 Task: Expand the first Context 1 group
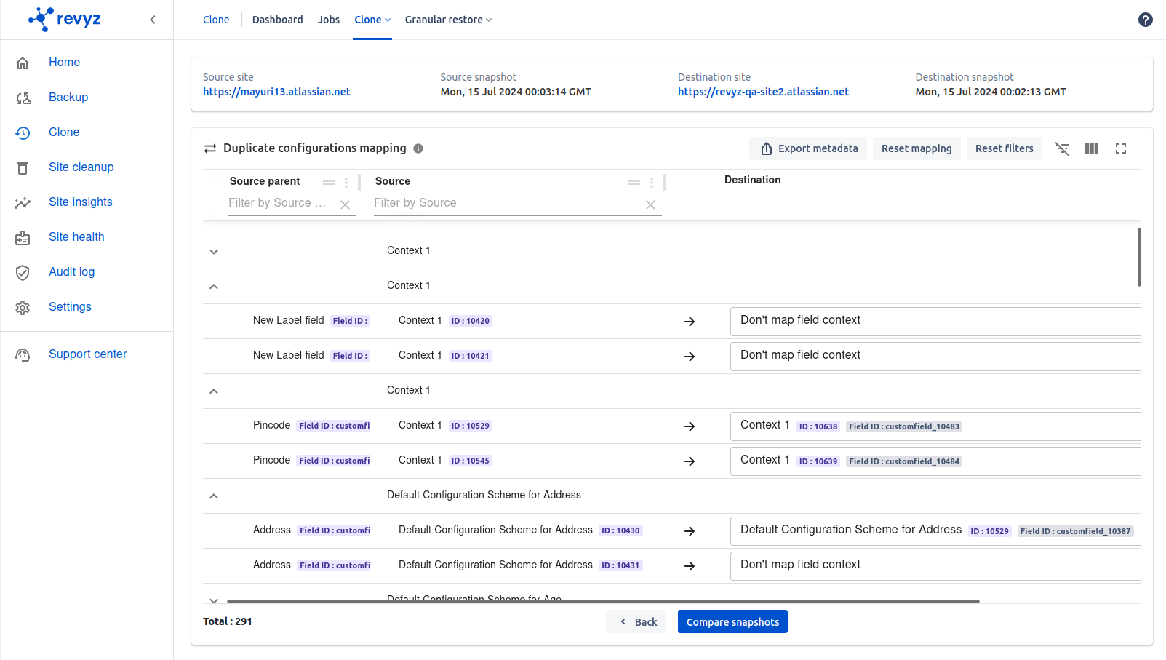pyautogui.click(x=214, y=252)
